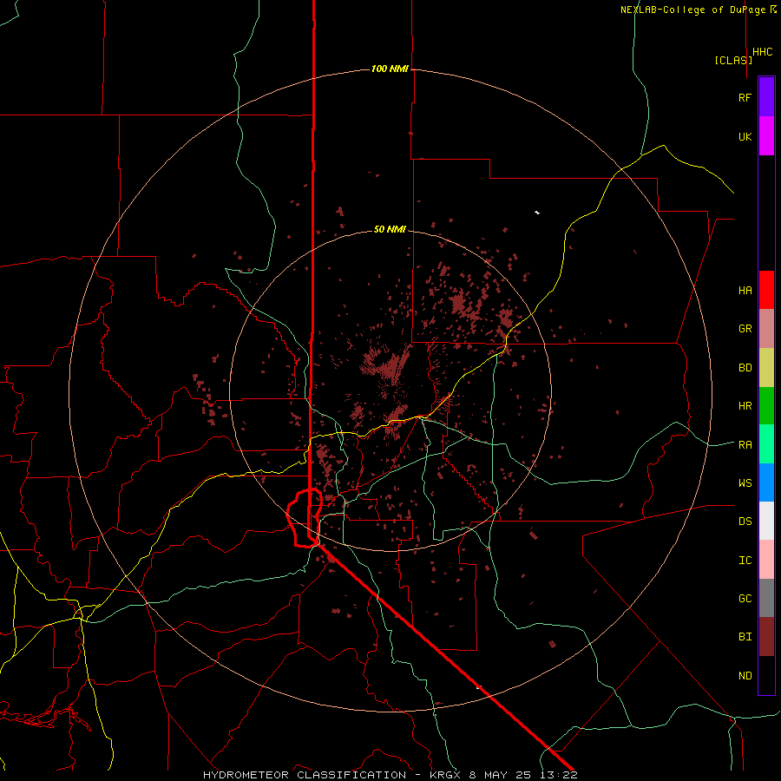The width and height of the screenshot is (781, 781).
Task: Click the HA red legend swatch
Action: [x=766, y=290]
